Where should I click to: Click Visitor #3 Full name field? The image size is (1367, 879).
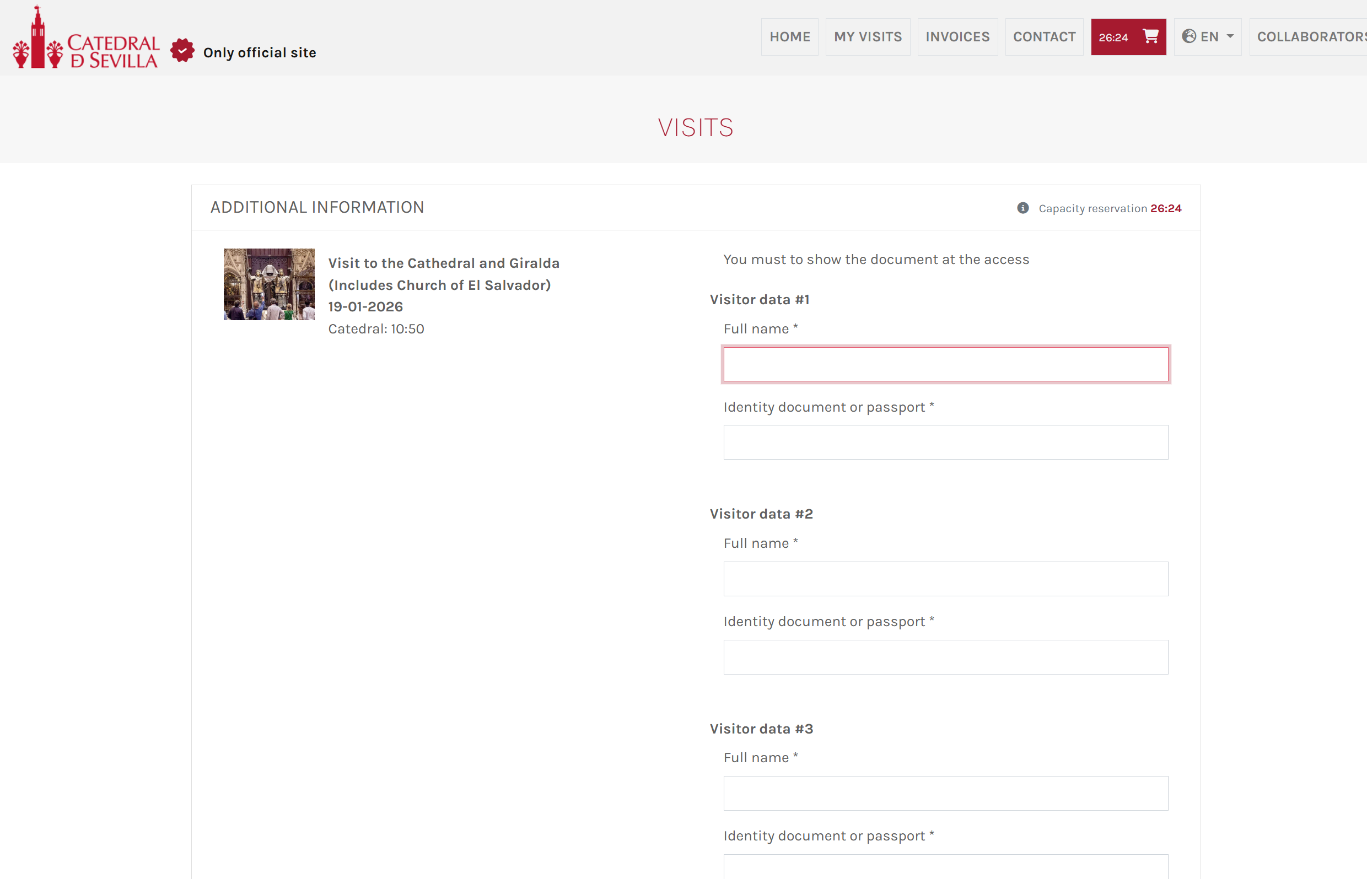click(945, 793)
